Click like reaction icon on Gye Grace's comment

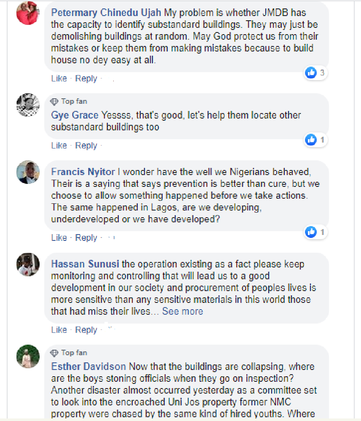[x=311, y=140]
